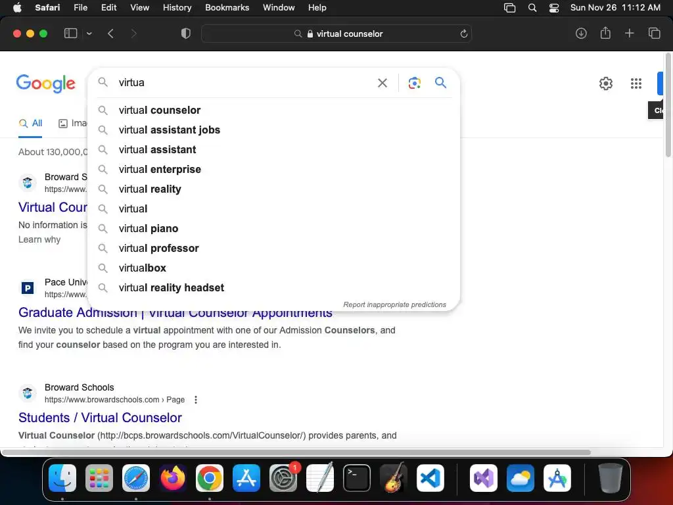Reload page with refresh icon
Image resolution: width=673 pixels, height=505 pixels.
coord(463,34)
